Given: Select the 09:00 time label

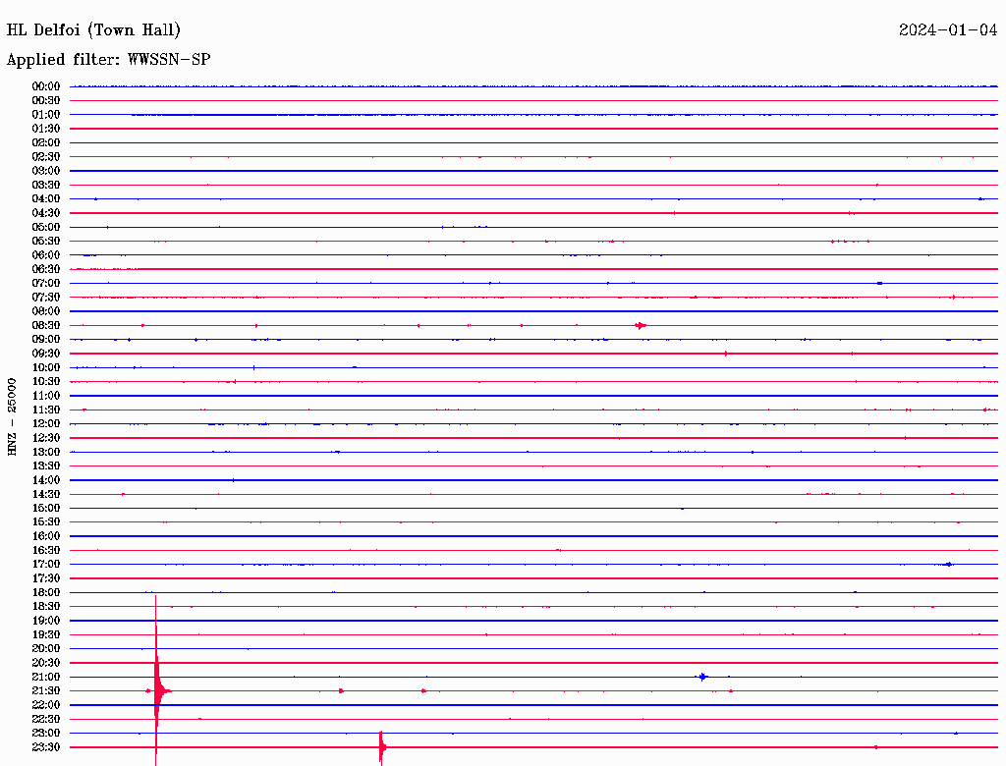Looking at the screenshot, I should pyautogui.click(x=46, y=340).
